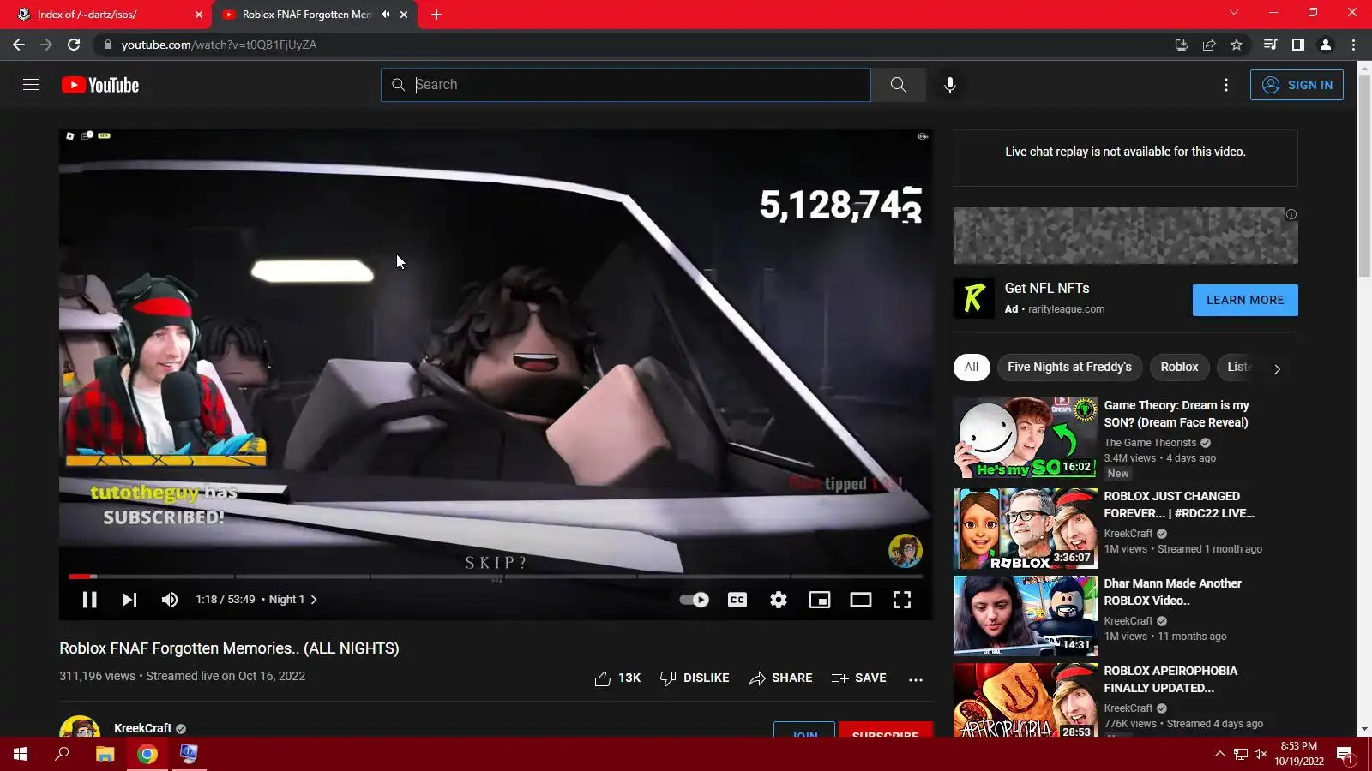Open the Chrome side panel
The width and height of the screenshot is (1372, 771).
point(1297,45)
